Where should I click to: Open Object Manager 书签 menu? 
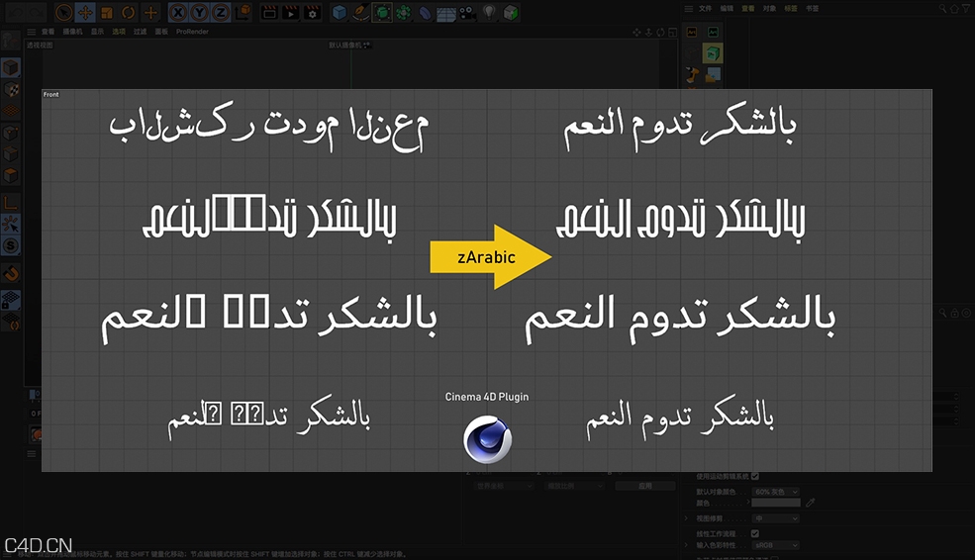pyautogui.click(x=812, y=9)
